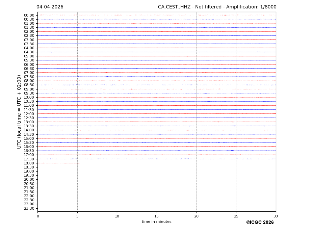Select the 12:00 time row label
This screenshot has height=235, width=313.
(29, 114)
